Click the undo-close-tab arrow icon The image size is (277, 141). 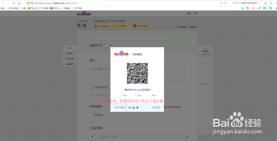point(270,3)
